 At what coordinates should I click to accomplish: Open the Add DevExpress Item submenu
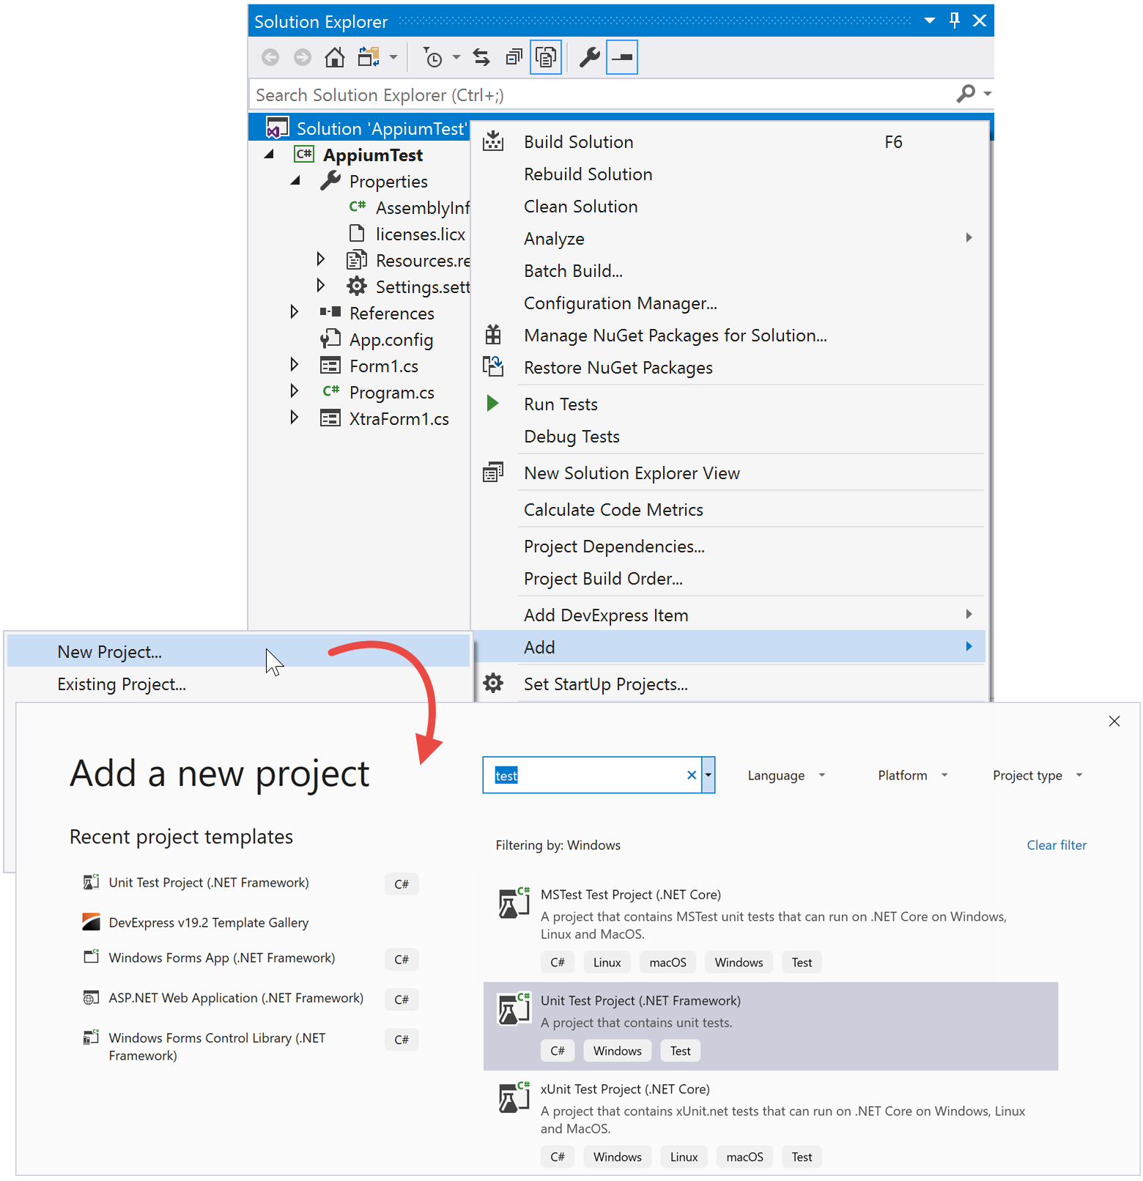(729, 615)
